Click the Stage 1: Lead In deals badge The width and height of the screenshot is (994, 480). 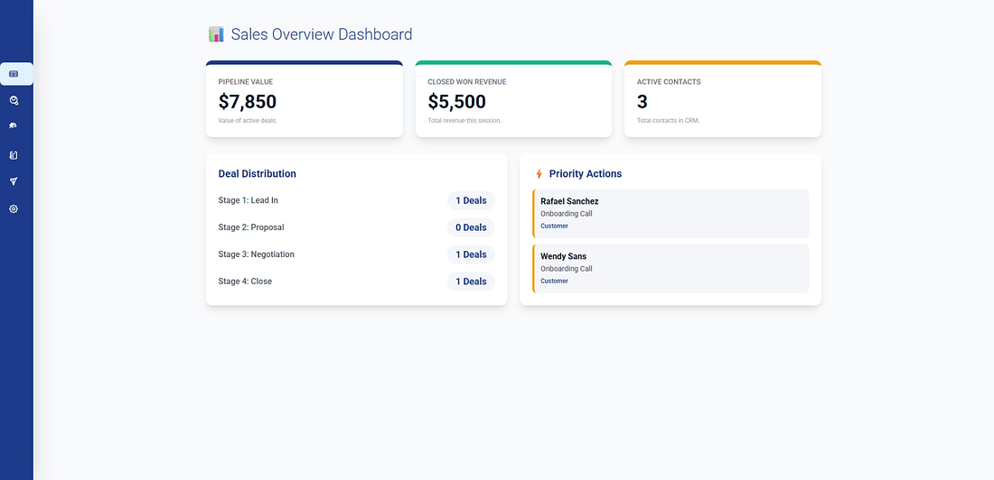click(x=471, y=200)
